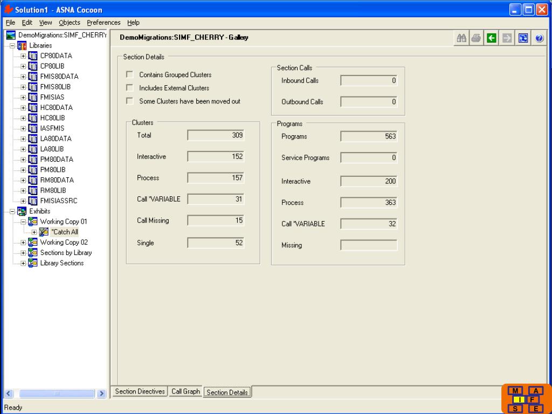Screen dimensions: 552x414
Task: Select the RM80LIB library label
Action: (x=53, y=190)
